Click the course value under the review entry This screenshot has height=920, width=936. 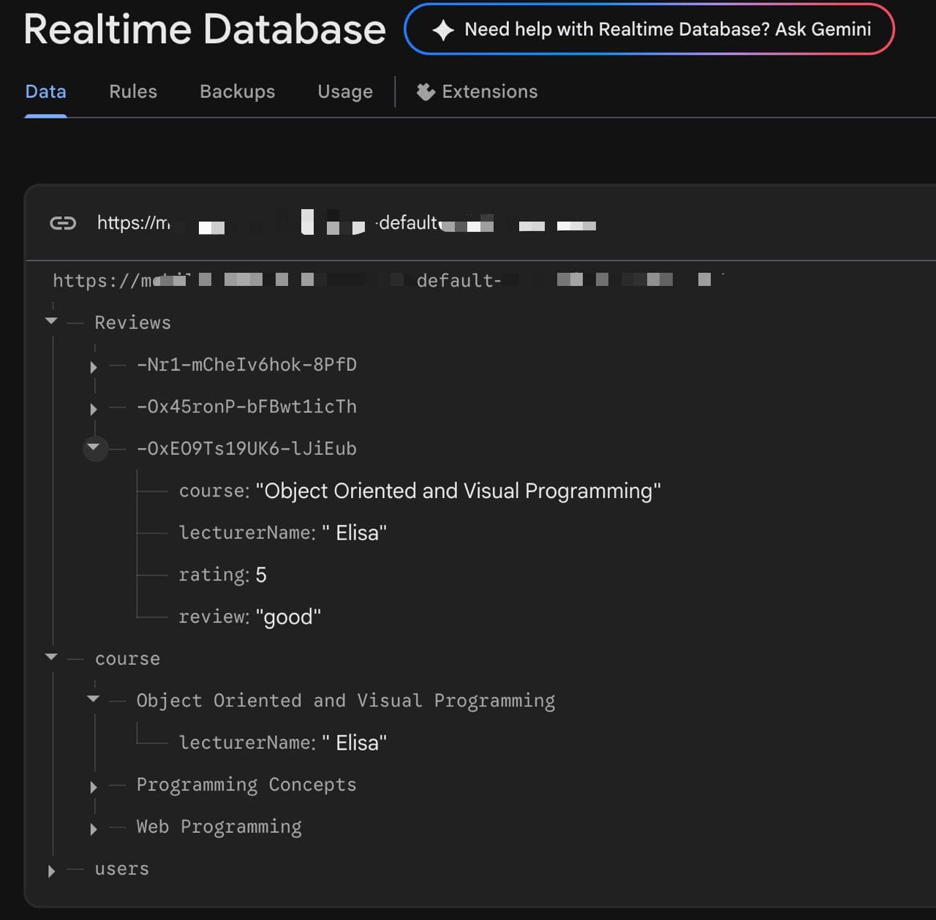(x=458, y=491)
